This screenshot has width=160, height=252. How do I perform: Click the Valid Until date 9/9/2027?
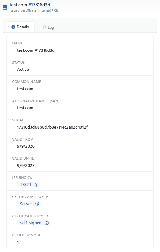point(26,166)
